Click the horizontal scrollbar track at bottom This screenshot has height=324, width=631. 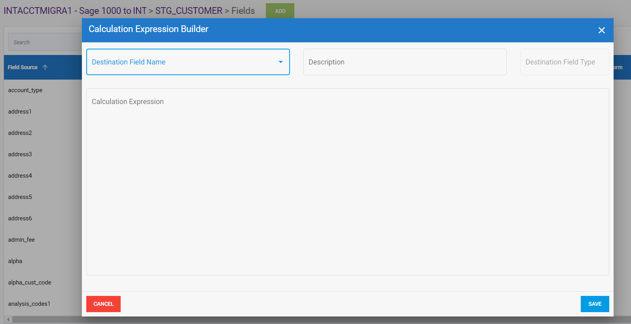pyautogui.click(x=47, y=319)
